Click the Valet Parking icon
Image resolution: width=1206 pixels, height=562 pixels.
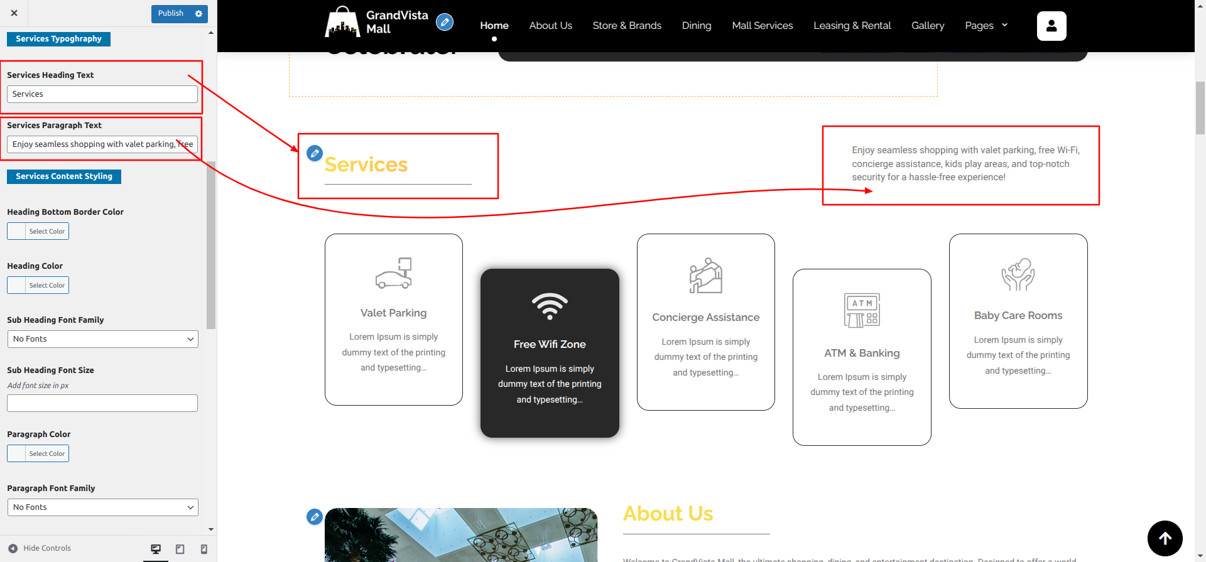394,273
